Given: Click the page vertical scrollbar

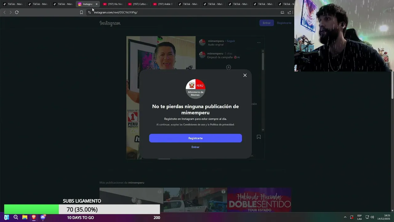Looking at the screenshot, I should click(x=392, y=85).
